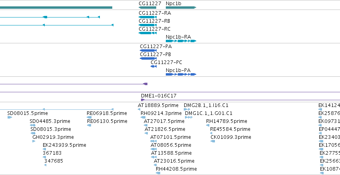Select the CG11227-RC transcript glyph

tap(147, 33)
